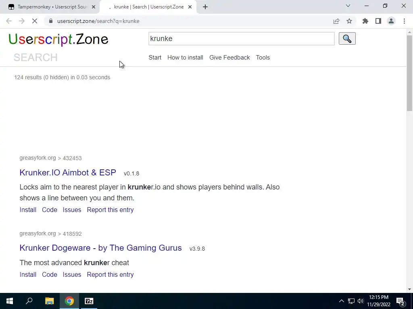Viewport: 413px width, 309px height.
Task: Open Windows Start menu
Action: point(10,301)
